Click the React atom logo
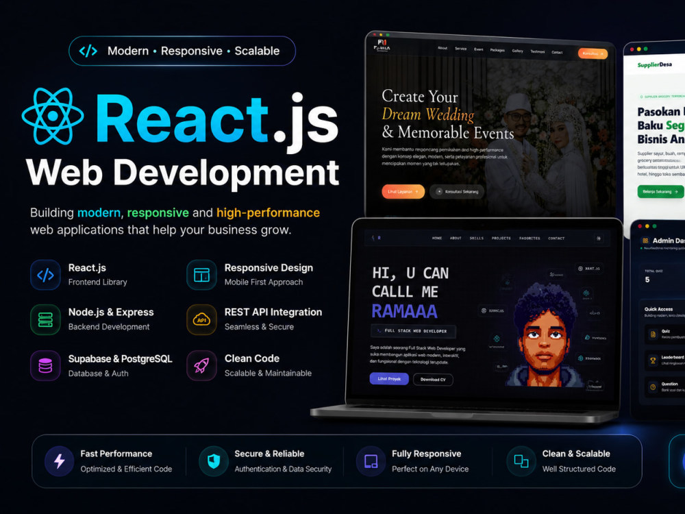The width and height of the screenshot is (685, 514). (53, 117)
